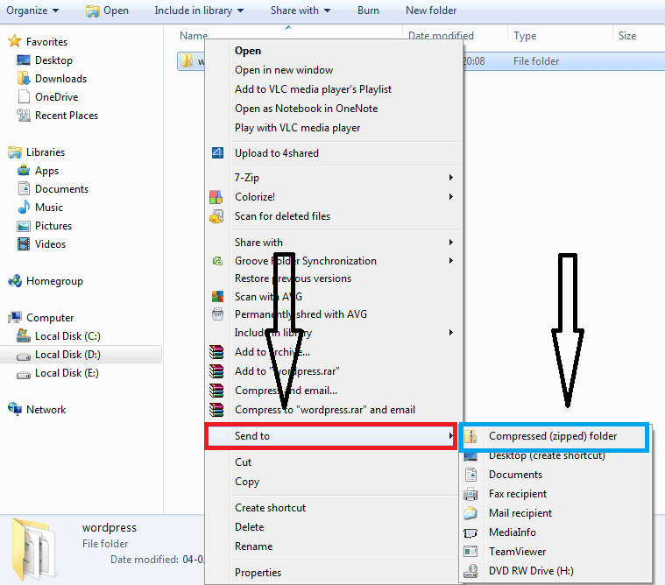Screen dimensions: 665x585
Task: Click the DVD RW Drive icon
Action: (x=470, y=571)
